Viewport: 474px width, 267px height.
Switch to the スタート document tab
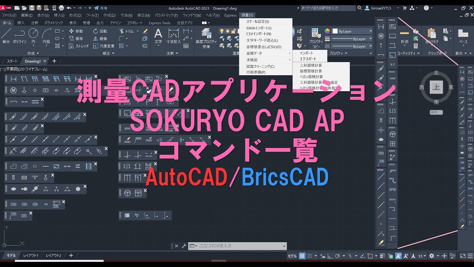[x=12, y=61]
